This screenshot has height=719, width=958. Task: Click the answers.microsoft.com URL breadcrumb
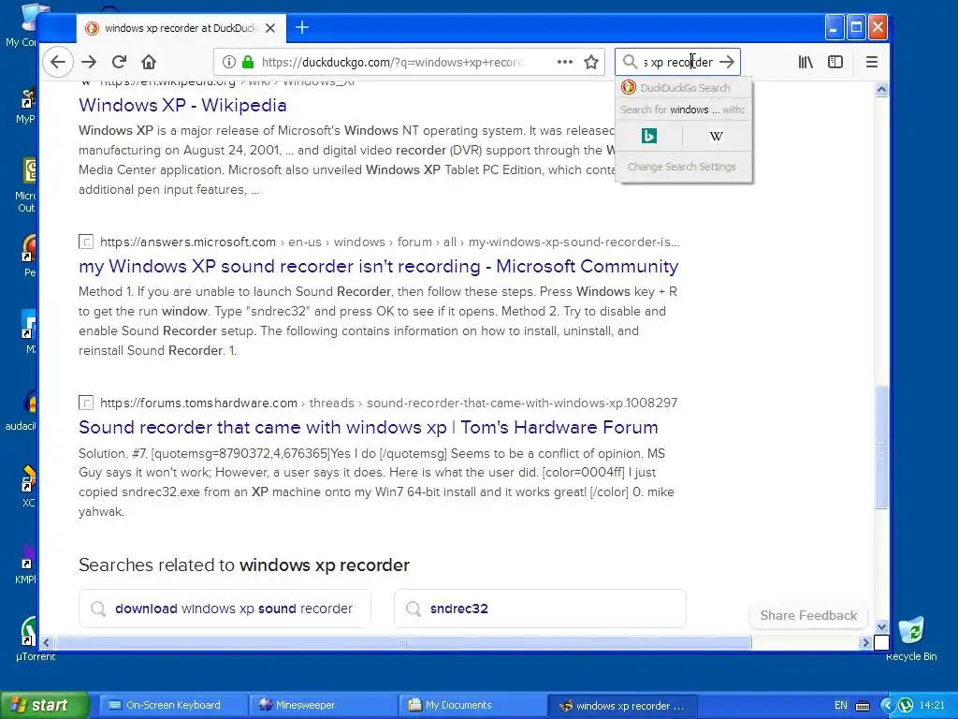390,242
